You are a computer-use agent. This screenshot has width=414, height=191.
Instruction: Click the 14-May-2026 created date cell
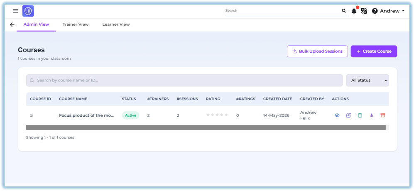click(276, 115)
